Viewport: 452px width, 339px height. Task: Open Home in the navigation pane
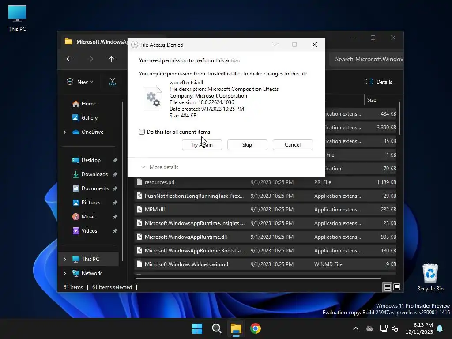(x=89, y=104)
